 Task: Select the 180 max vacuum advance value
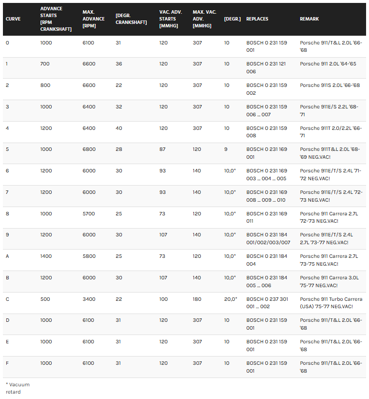197,299
